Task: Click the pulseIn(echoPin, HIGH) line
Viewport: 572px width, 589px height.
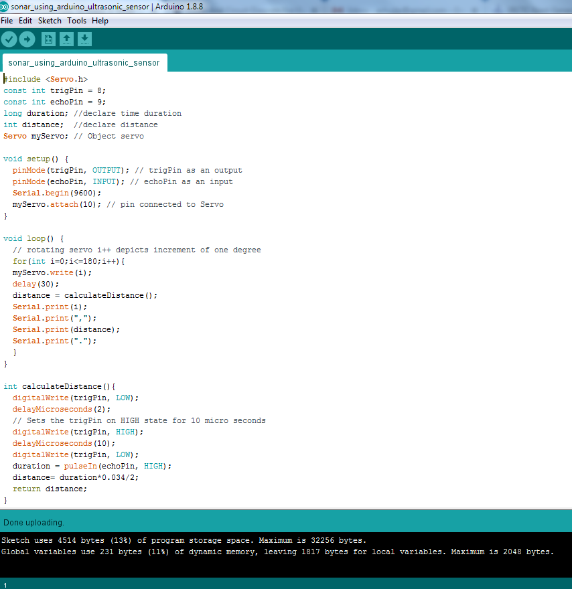Action: click(92, 466)
